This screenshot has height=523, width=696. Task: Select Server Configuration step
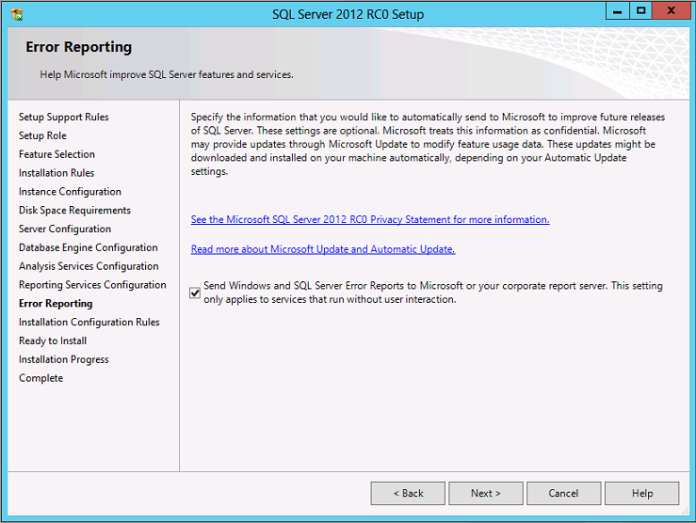pos(65,229)
